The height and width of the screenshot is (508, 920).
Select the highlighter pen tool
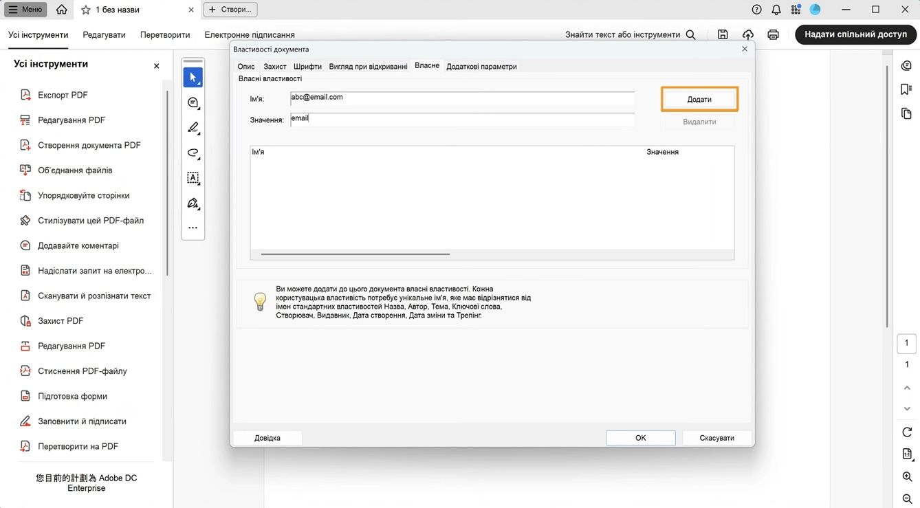coord(193,128)
